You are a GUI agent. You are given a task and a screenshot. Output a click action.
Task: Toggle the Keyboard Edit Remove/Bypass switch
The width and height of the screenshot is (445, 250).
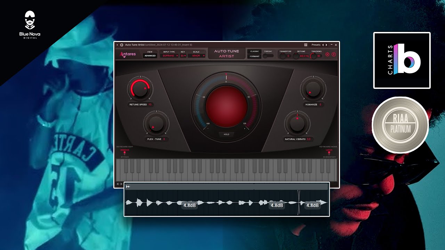point(124,153)
